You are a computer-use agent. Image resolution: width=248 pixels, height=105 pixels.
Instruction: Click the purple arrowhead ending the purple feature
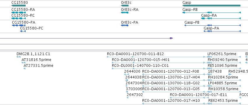coord(171,38)
